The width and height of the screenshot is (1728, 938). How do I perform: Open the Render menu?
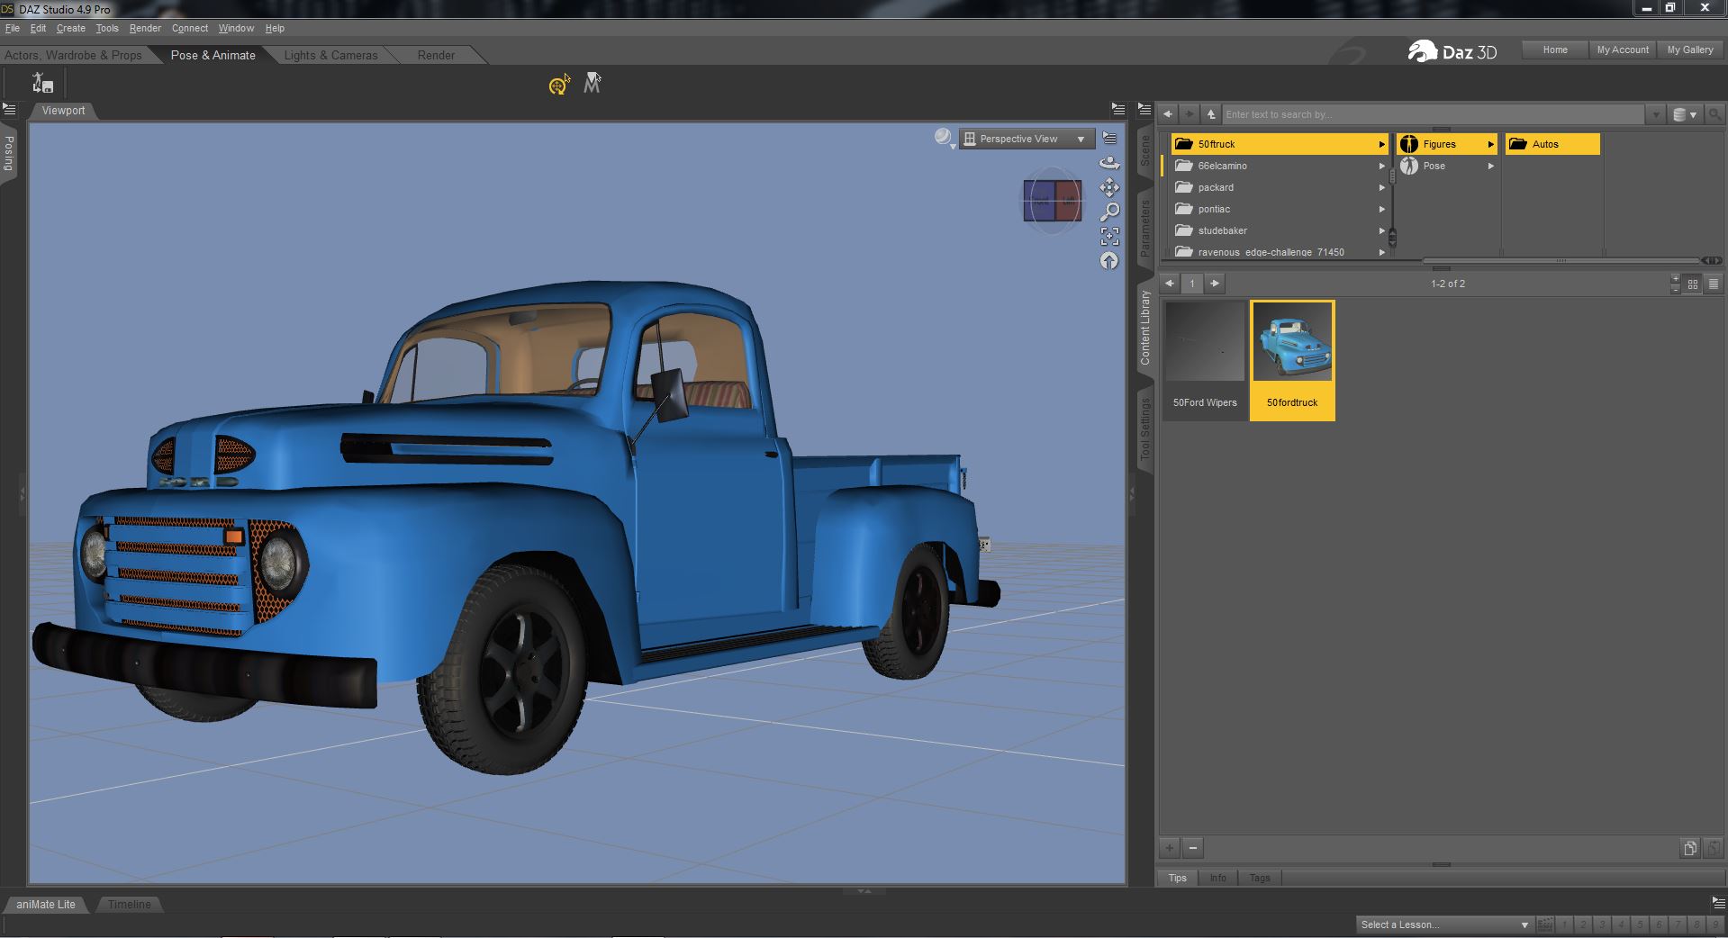(x=145, y=28)
